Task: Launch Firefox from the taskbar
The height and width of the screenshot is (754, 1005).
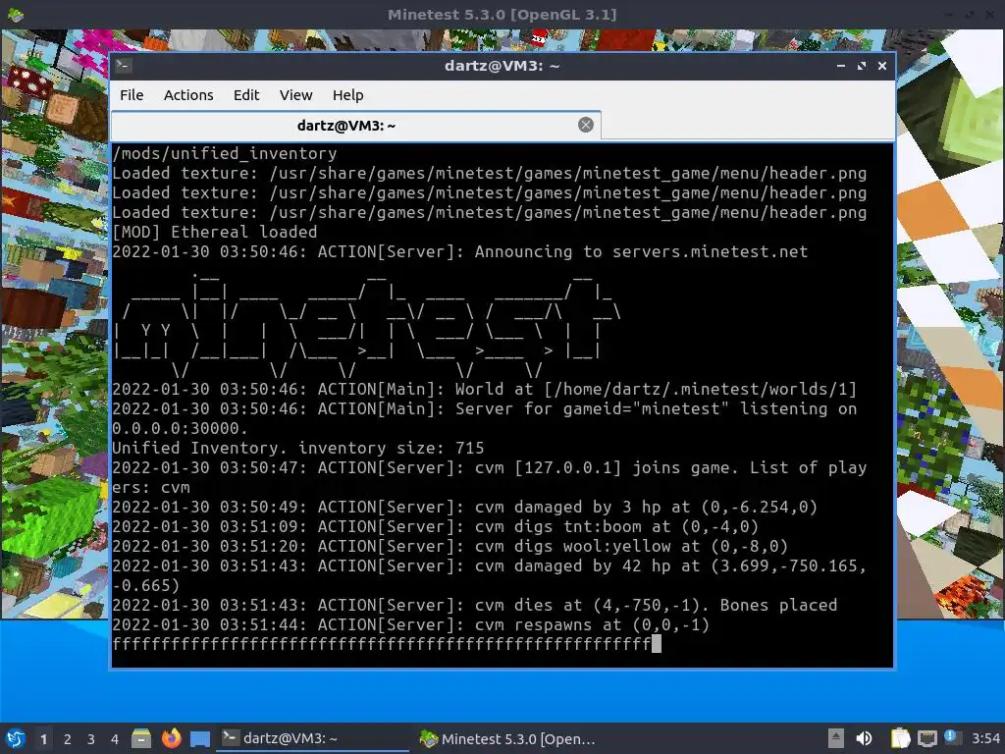Action: (171, 738)
